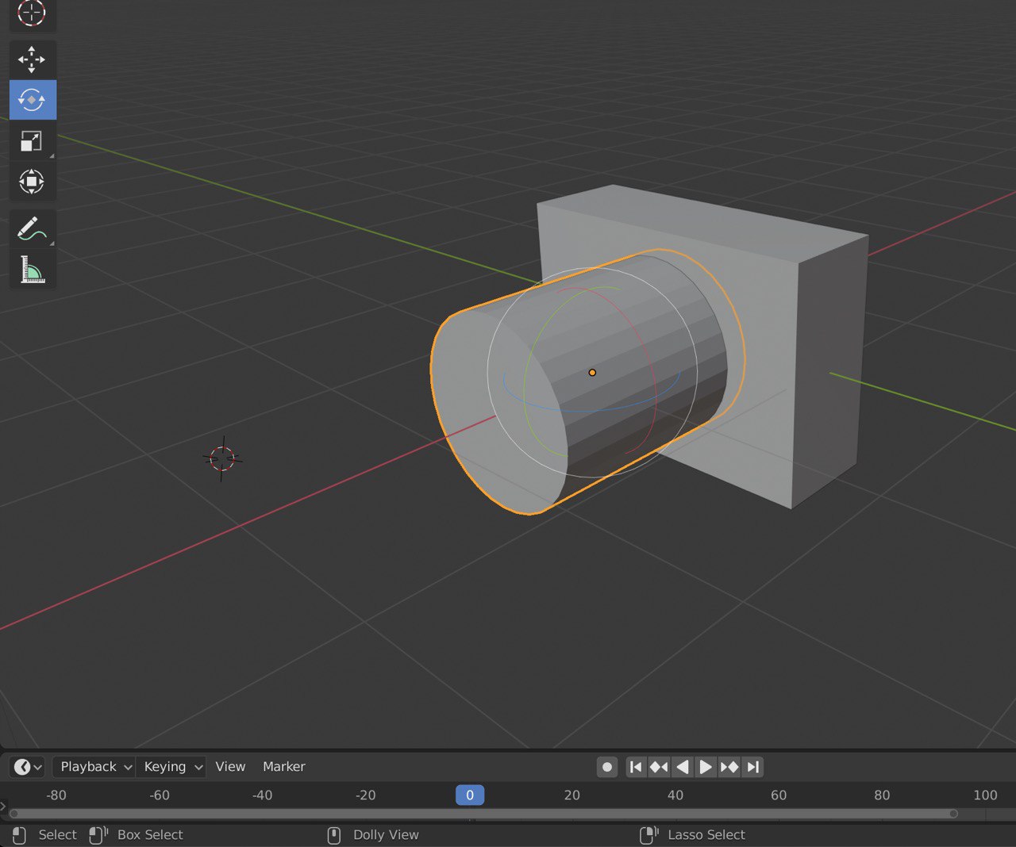Jump to the timeline end frame
The height and width of the screenshot is (847, 1016).
pyautogui.click(x=753, y=767)
